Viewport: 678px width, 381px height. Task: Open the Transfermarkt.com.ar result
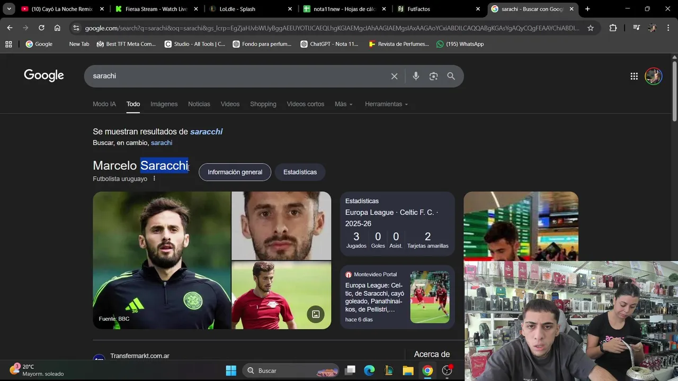coord(140,356)
